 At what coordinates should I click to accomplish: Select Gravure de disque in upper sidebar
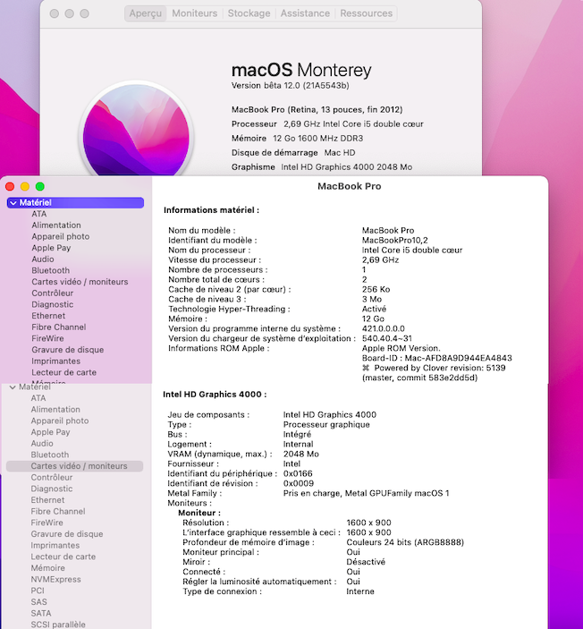(x=67, y=350)
